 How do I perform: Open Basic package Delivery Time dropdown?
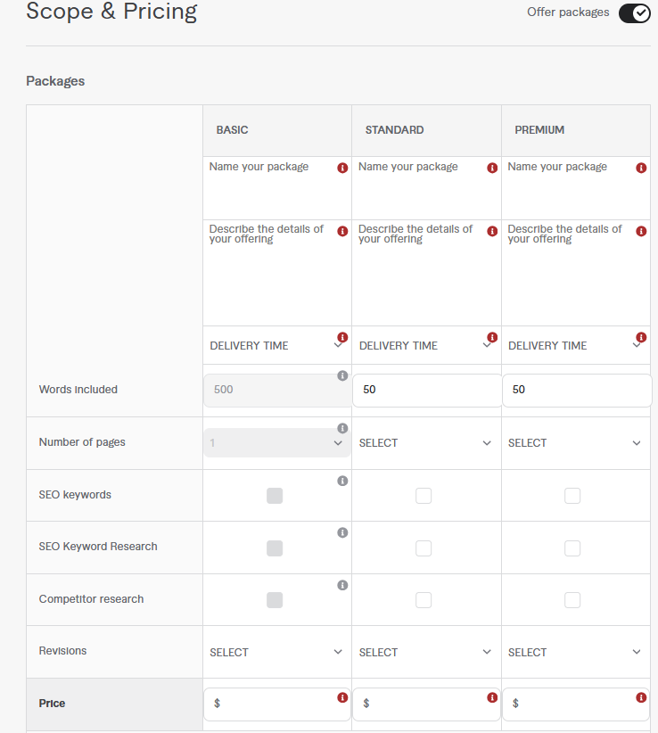276,346
